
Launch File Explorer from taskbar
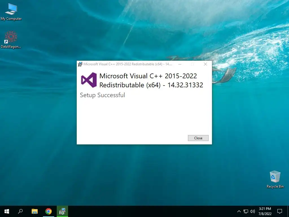34,211
